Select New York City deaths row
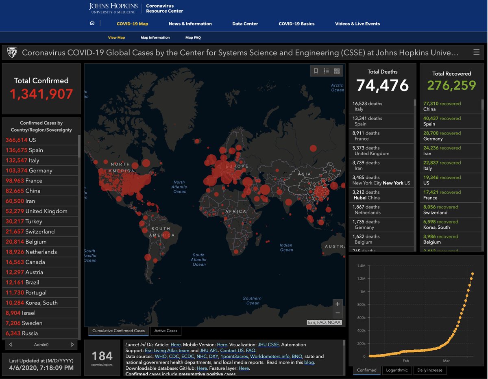Image resolution: width=488 pixels, height=379 pixels. tap(381, 180)
